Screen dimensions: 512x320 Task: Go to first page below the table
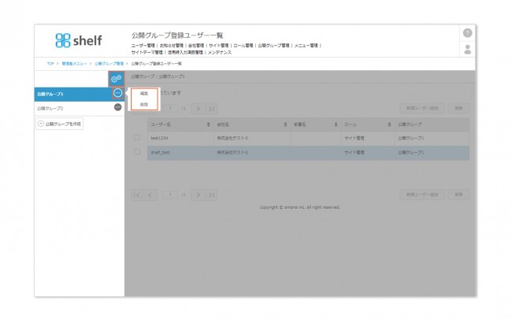click(x=137, y=195)
